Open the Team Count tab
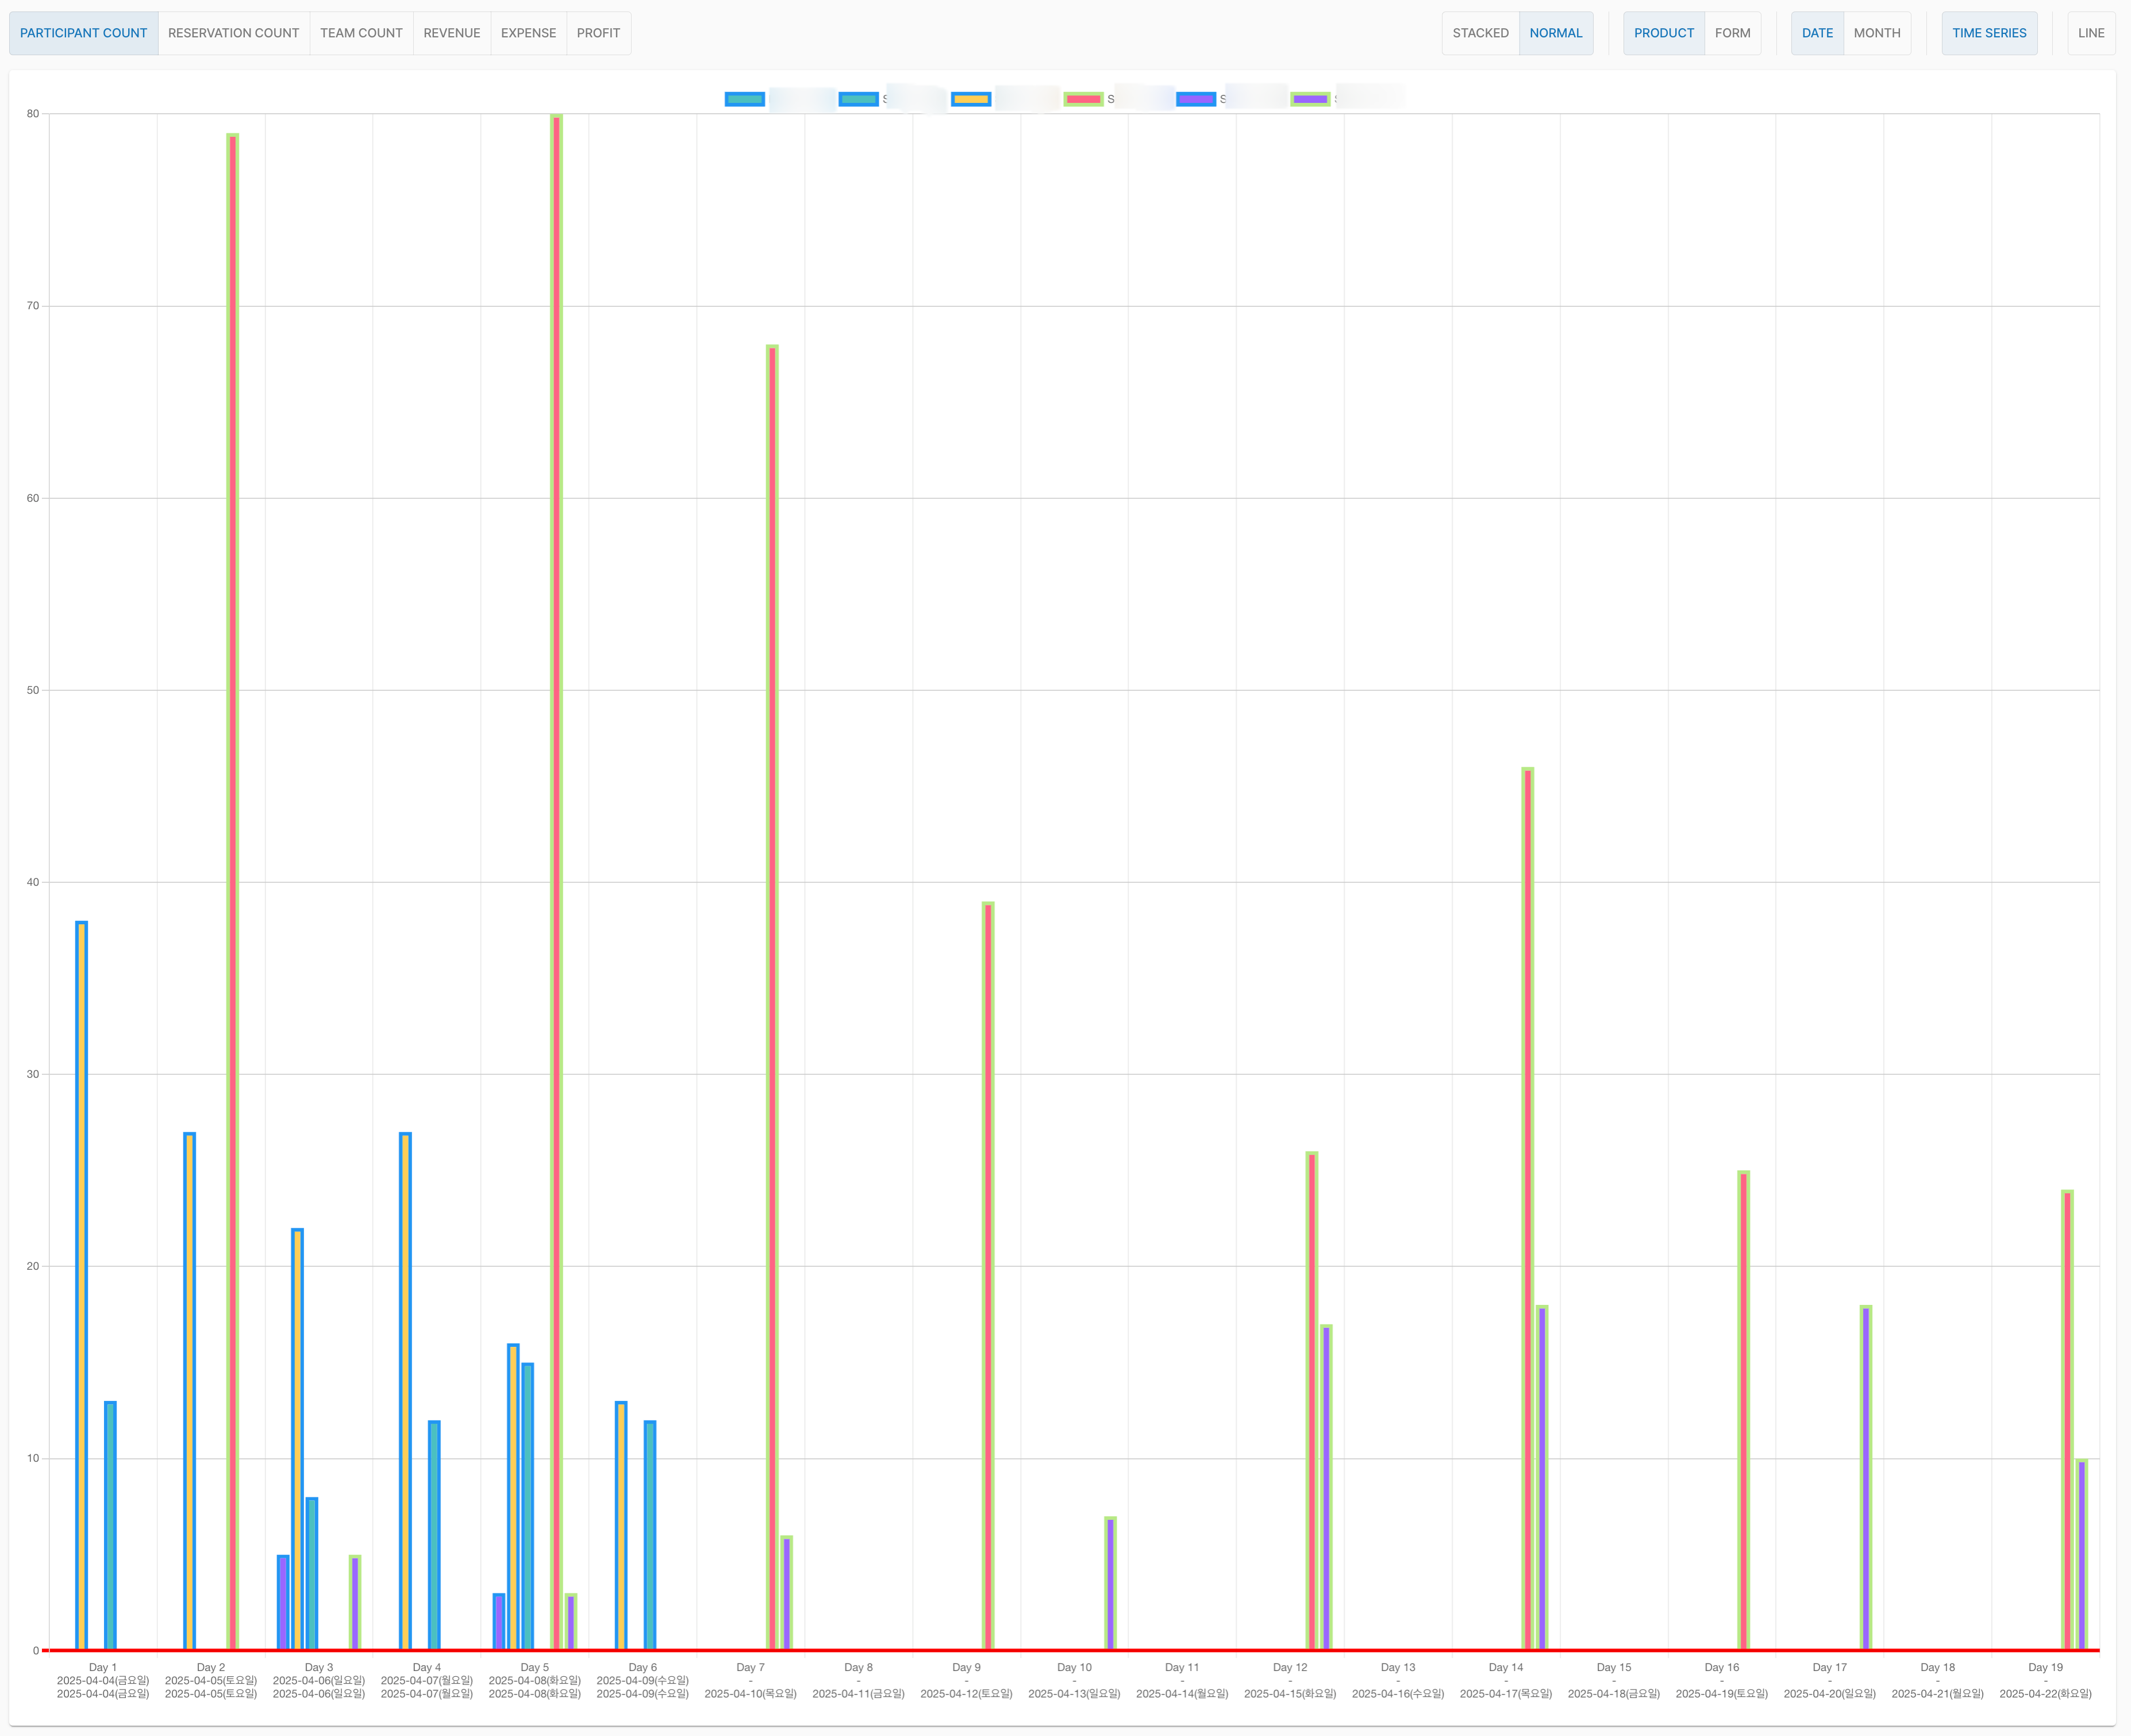 pyautogui.click(x=361, y=33)
